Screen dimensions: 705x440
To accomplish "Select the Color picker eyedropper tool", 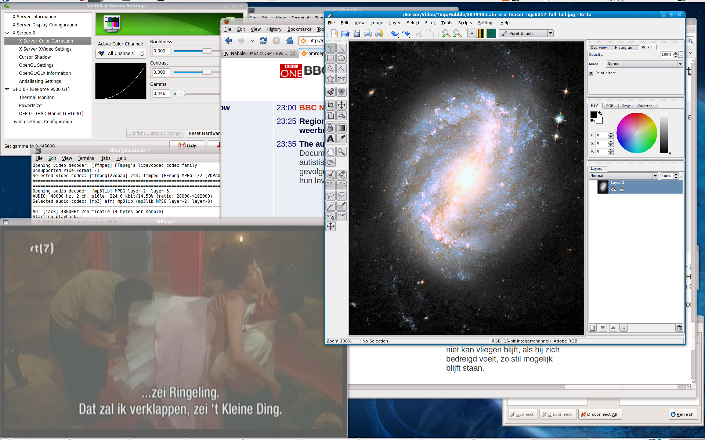I will tap(341, 139).
